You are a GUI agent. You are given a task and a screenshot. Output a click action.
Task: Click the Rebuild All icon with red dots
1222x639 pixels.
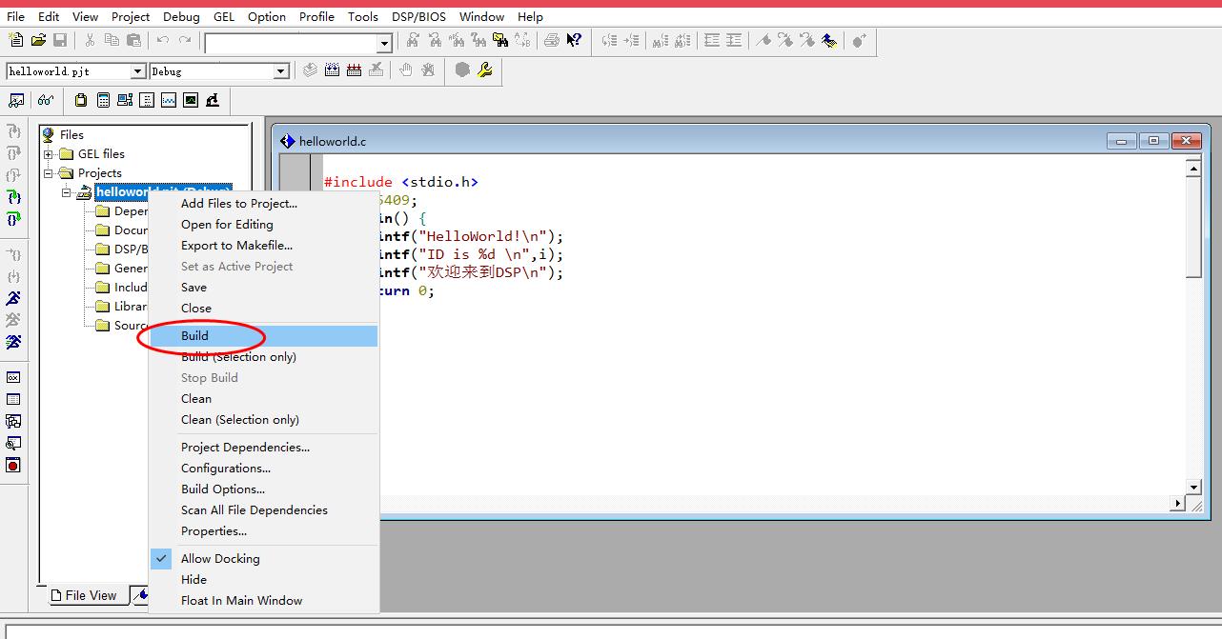[354, 70]
